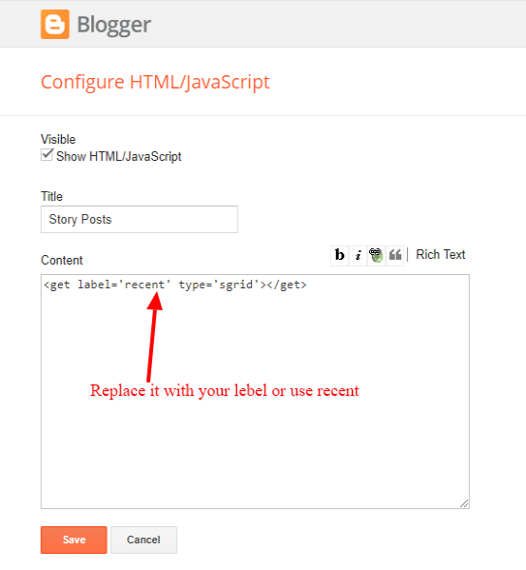This screenshot has height=570, width=526.
Task: Click the Visible label
Action: click(58, 139)
